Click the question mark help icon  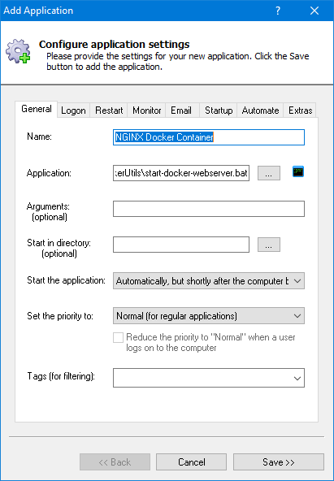tap(278, 11)
